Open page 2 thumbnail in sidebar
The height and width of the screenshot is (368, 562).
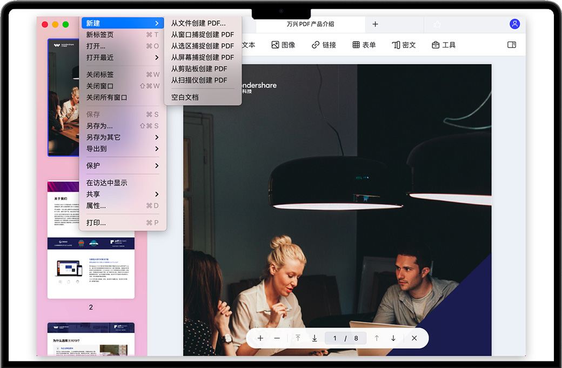(91, 239)
